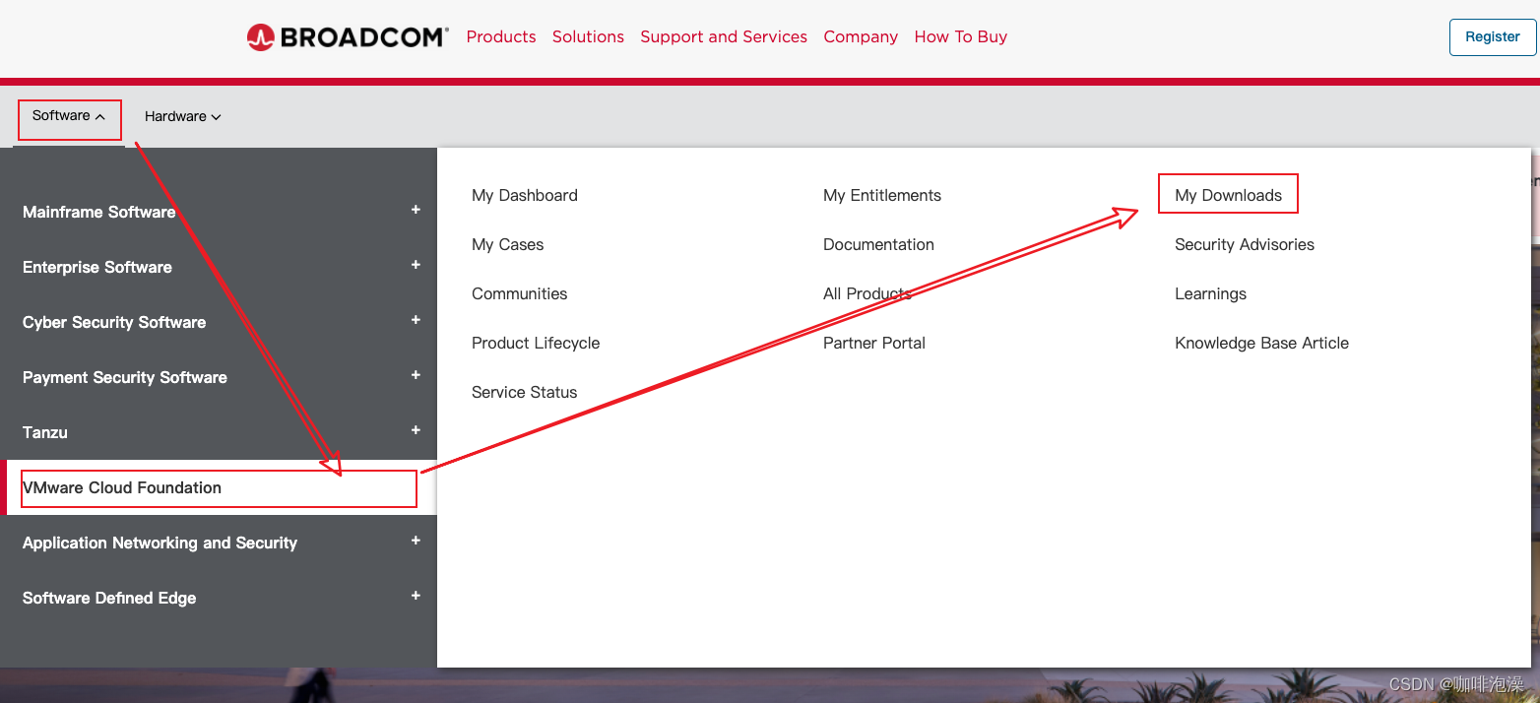Screen dimensions: 1540x703
Task: Open All Products link
Action: pyautogui.click(x=867, y=293)
